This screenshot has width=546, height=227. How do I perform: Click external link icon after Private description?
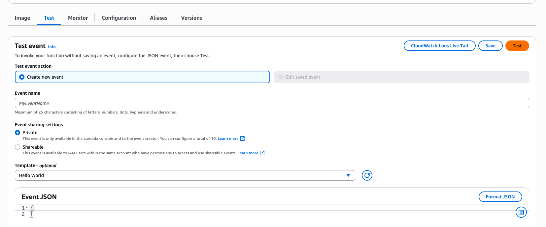click(242, 139)
